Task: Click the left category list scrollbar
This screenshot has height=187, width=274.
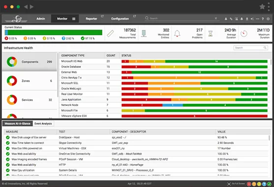Action: point(58,75)
